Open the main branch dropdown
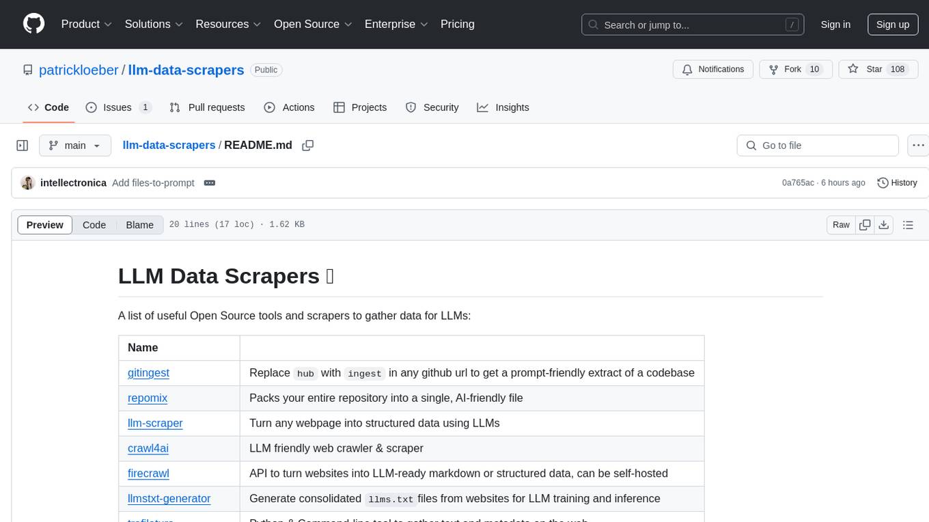Viewport: 929px width, 522px height. [x=75, y=146]
